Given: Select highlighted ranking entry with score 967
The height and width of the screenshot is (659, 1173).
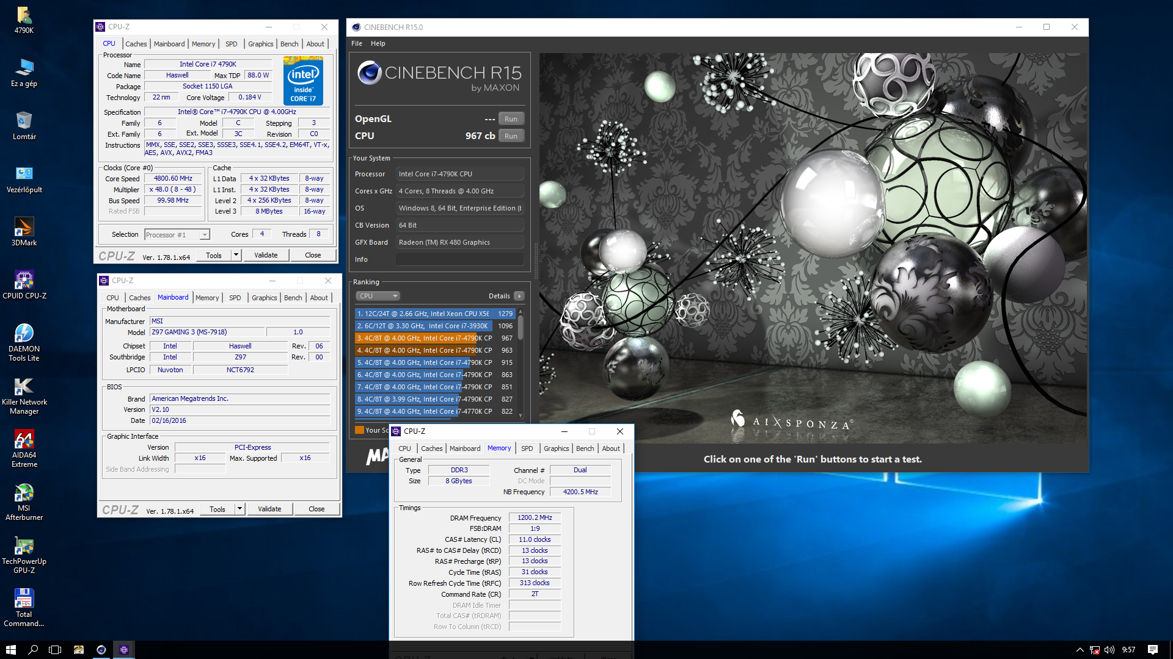Looking at the screenshot, I should [434, 338].
